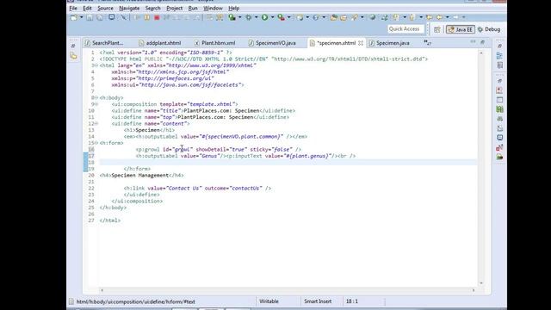Switch to the Debug perspective
Viewport: 551px width, 310px height.
pyautogui.click(x=489, y=29)
